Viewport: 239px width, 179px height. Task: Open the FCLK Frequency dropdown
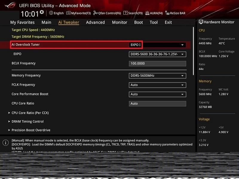point(157,85)
